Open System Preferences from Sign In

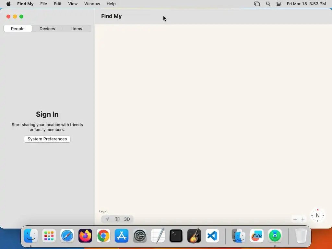pos(47,139)
